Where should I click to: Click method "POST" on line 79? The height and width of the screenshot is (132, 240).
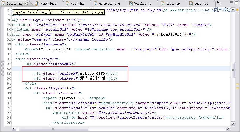[168, 25]
